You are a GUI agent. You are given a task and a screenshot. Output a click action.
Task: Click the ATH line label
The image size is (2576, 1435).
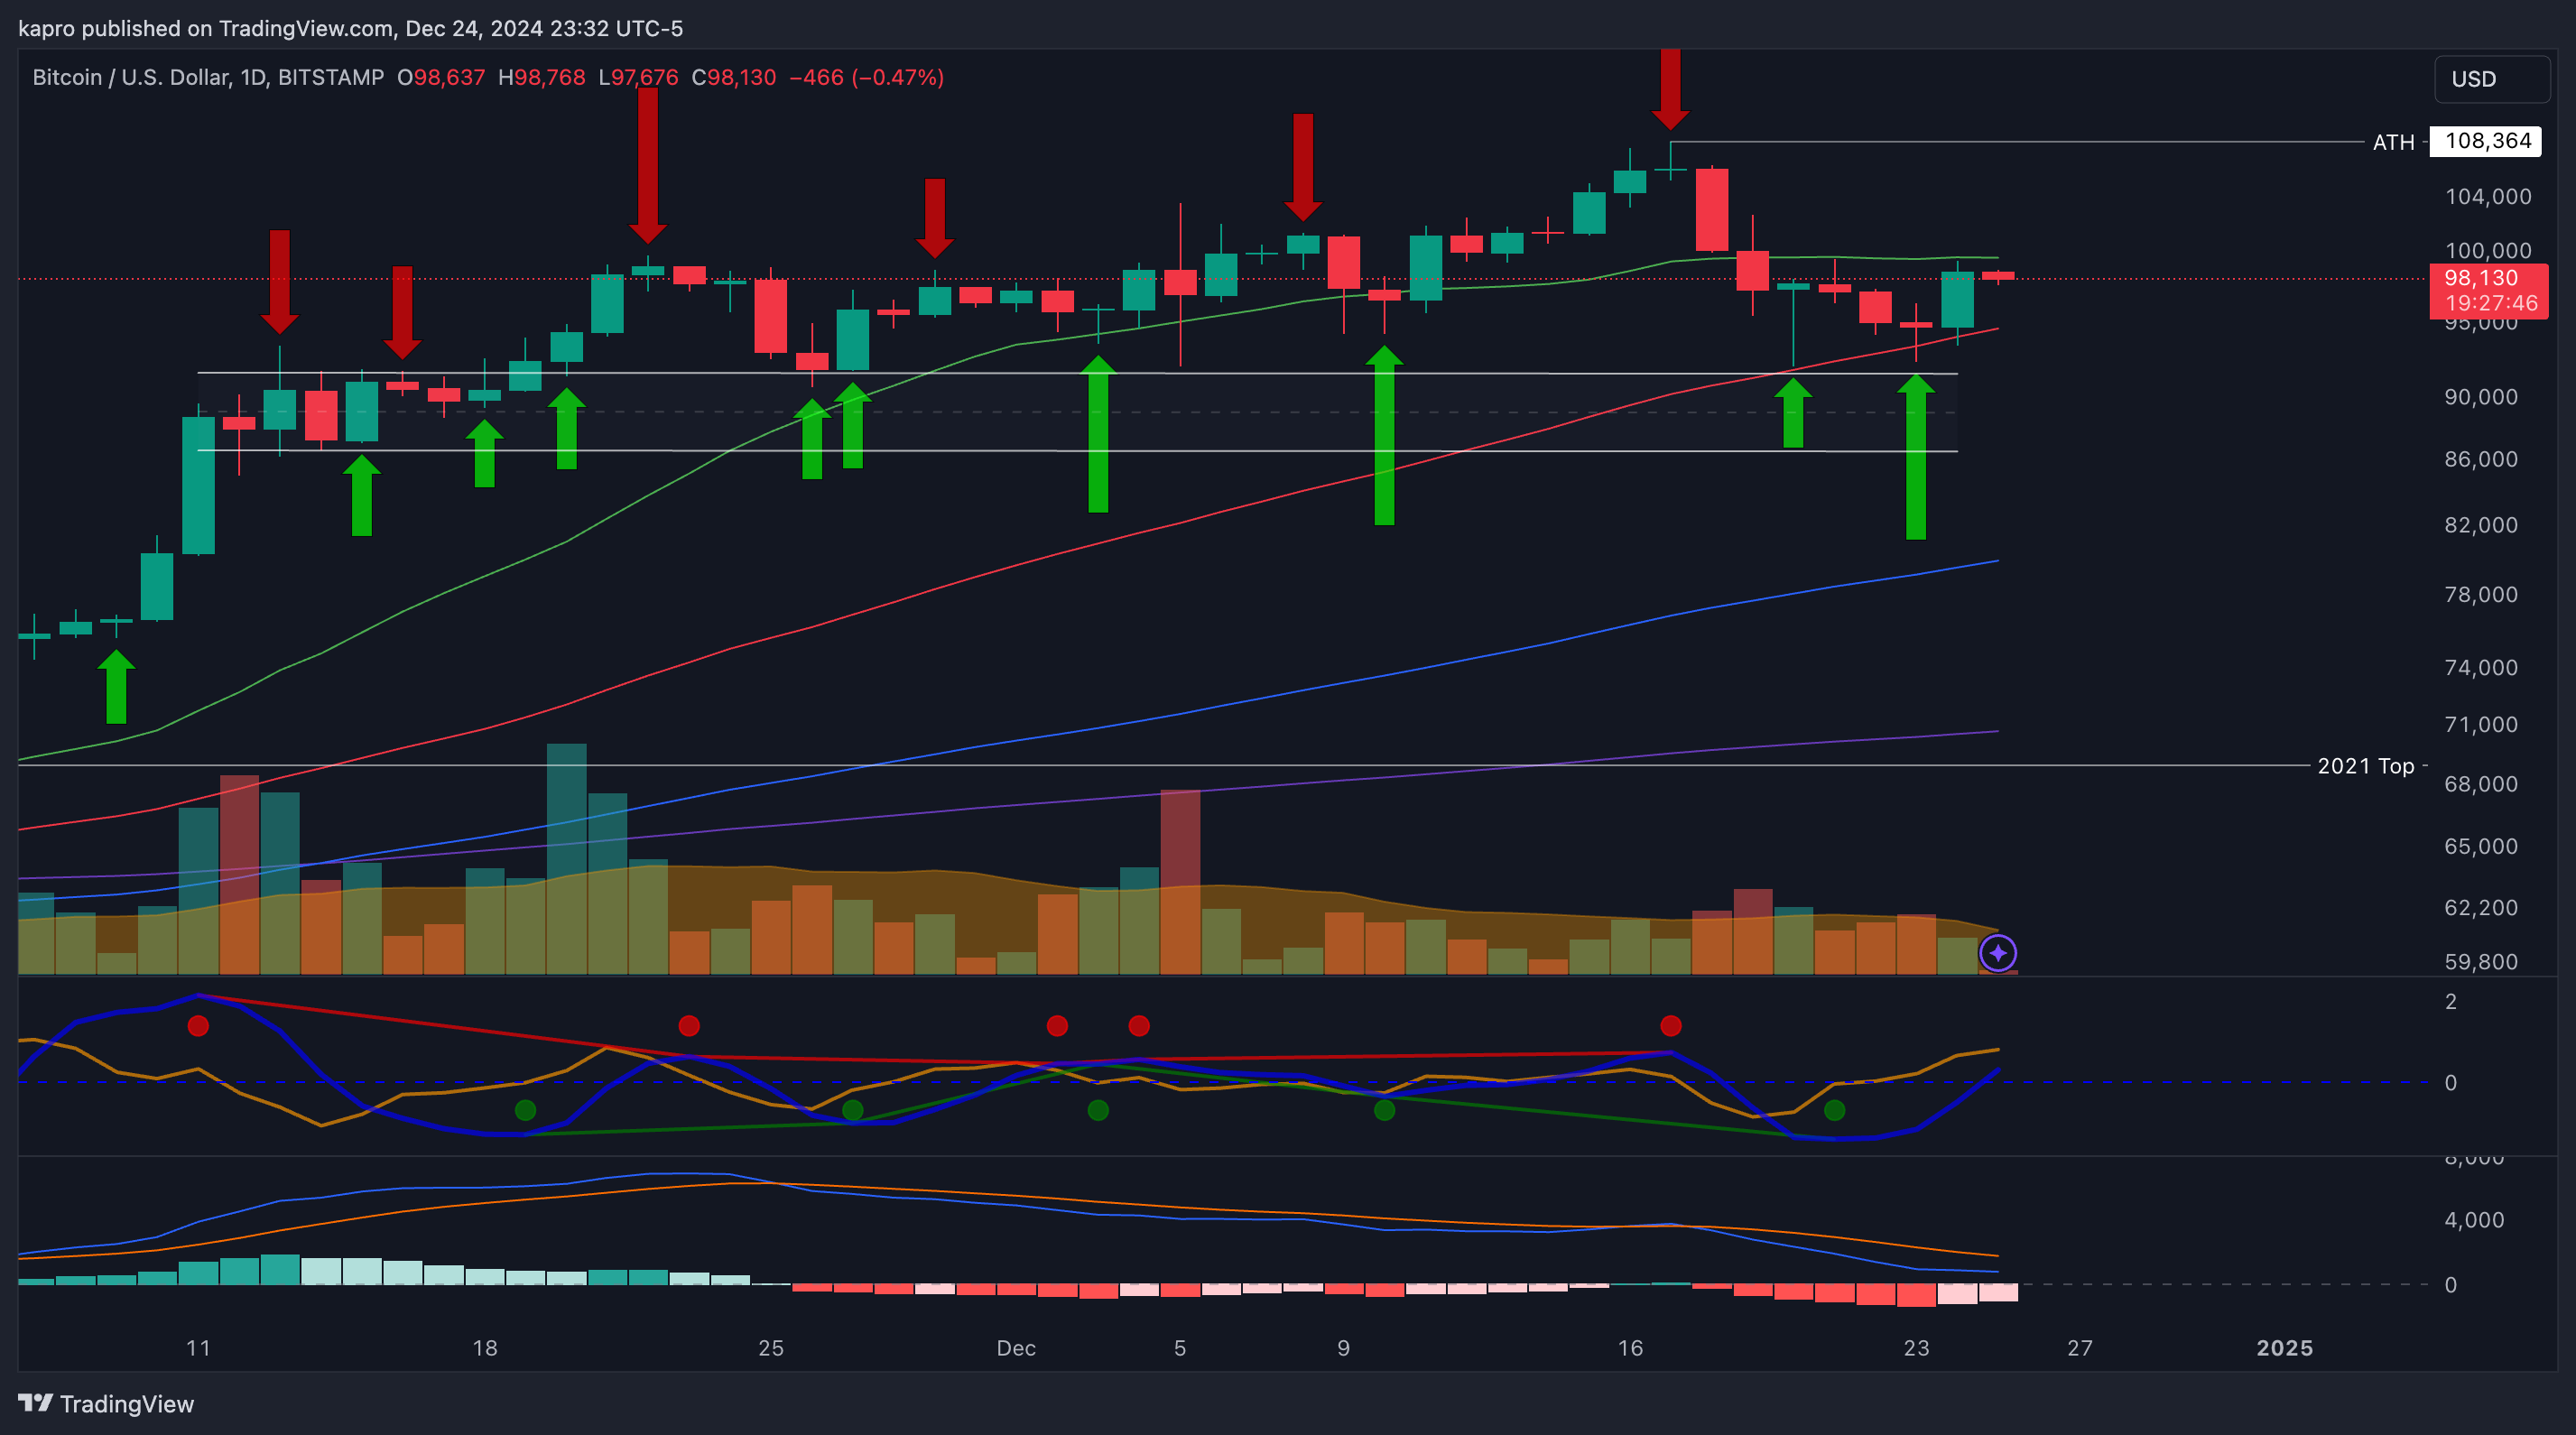[x=2393, y=142]
